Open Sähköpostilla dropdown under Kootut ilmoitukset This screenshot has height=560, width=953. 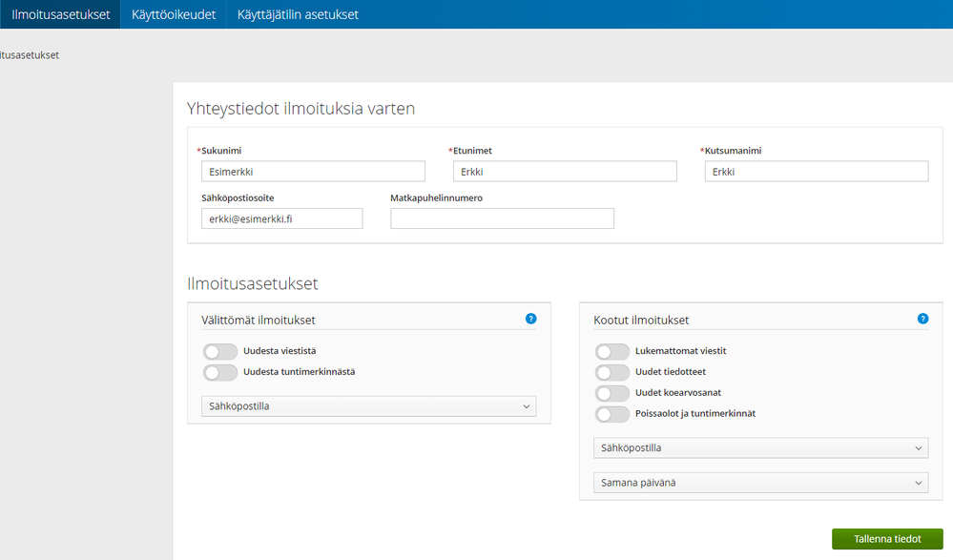(761, 447)
